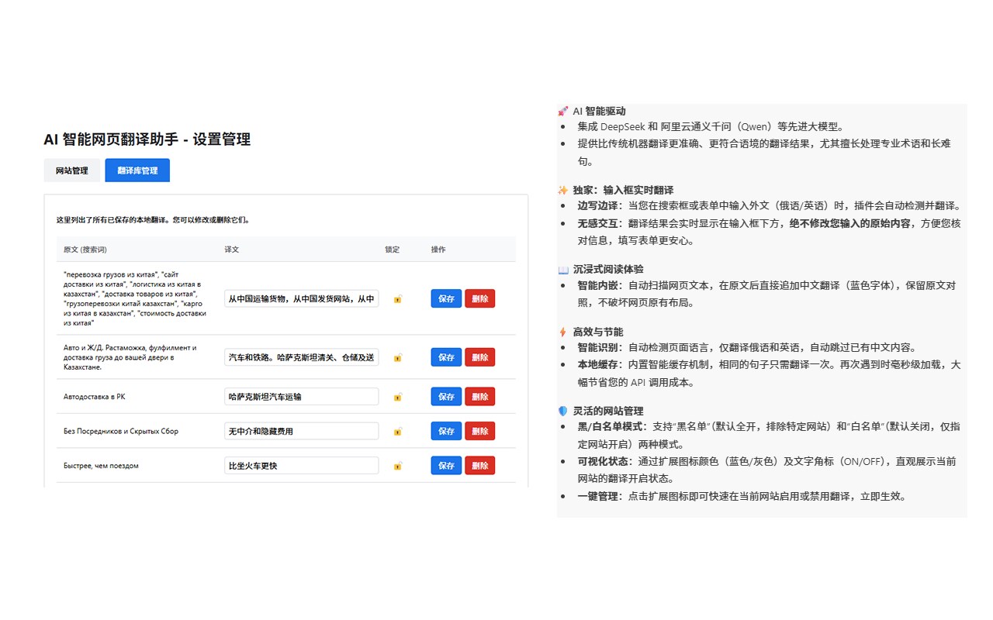Click the padlock icon on the first translation row
The width and height of the screenshot is (993, 620).
click(397, 298)
